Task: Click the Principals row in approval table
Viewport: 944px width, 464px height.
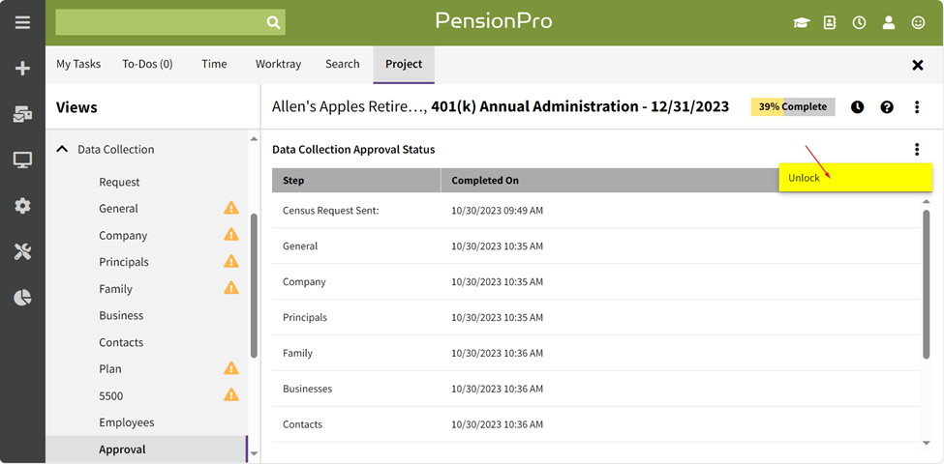Action: [596, 317]
